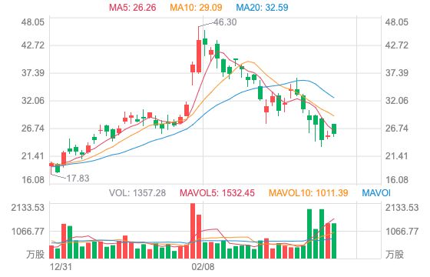Viewport: 430px width, 277px height.
Task: Click the 1066.77 right volume axis label
Action: point(402,232)
